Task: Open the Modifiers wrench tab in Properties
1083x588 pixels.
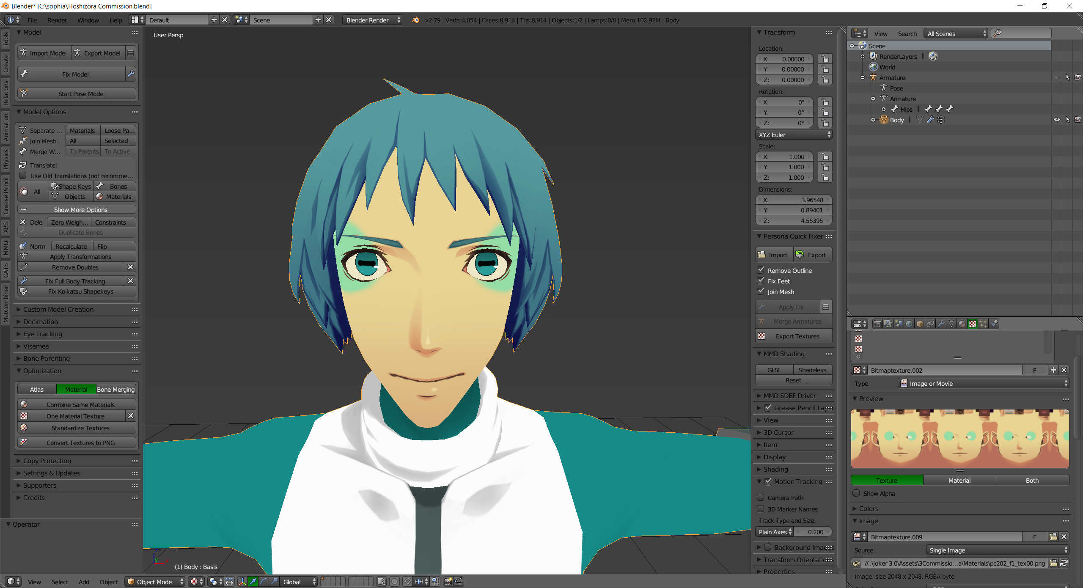Action: [941, 324]
